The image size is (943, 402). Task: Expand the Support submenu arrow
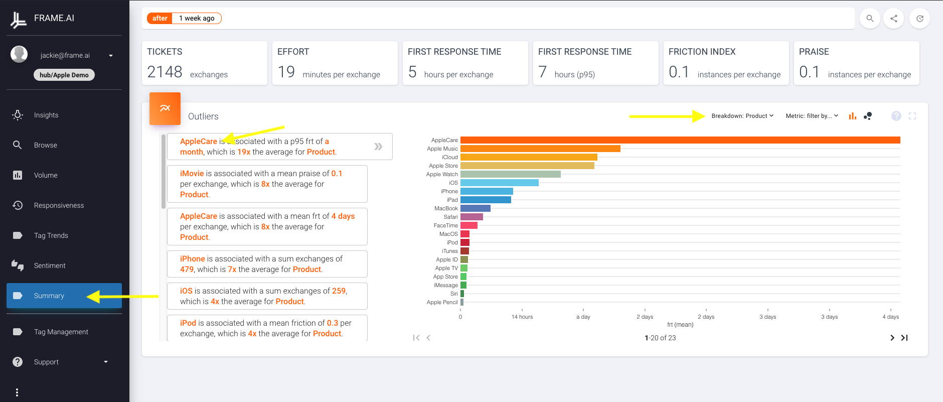point(106,362)
